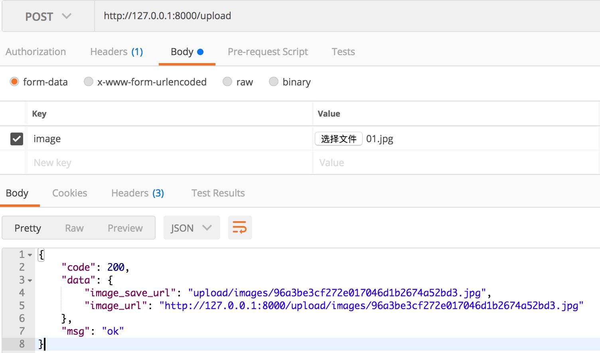Select x-www-form-urlencoded body type

(89, 82)
